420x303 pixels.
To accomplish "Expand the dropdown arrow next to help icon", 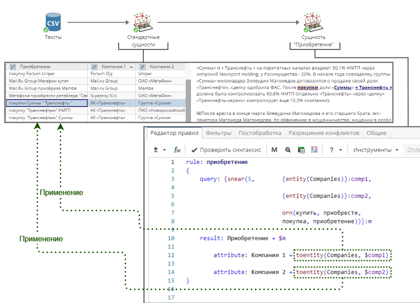I will coord(340,150).
